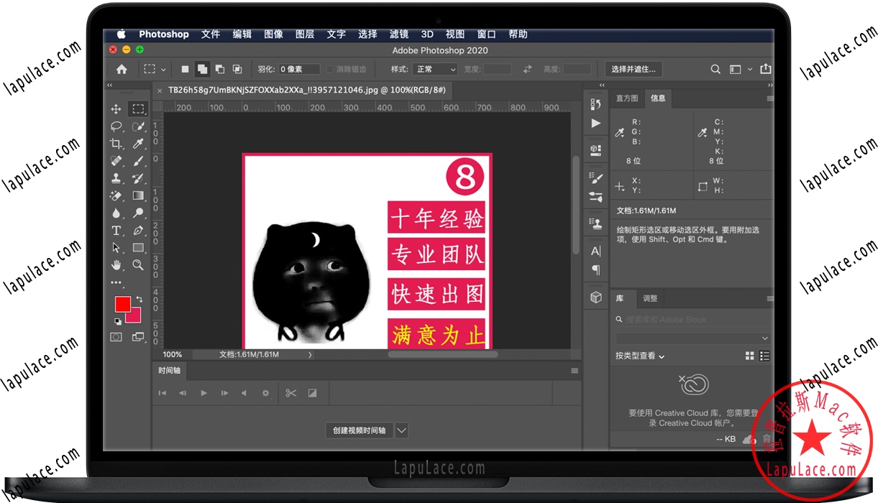The height and width of the screenshot is (503, 878).
Task: Select the Clone Stamp tool
Action: [x=116, y=178]
